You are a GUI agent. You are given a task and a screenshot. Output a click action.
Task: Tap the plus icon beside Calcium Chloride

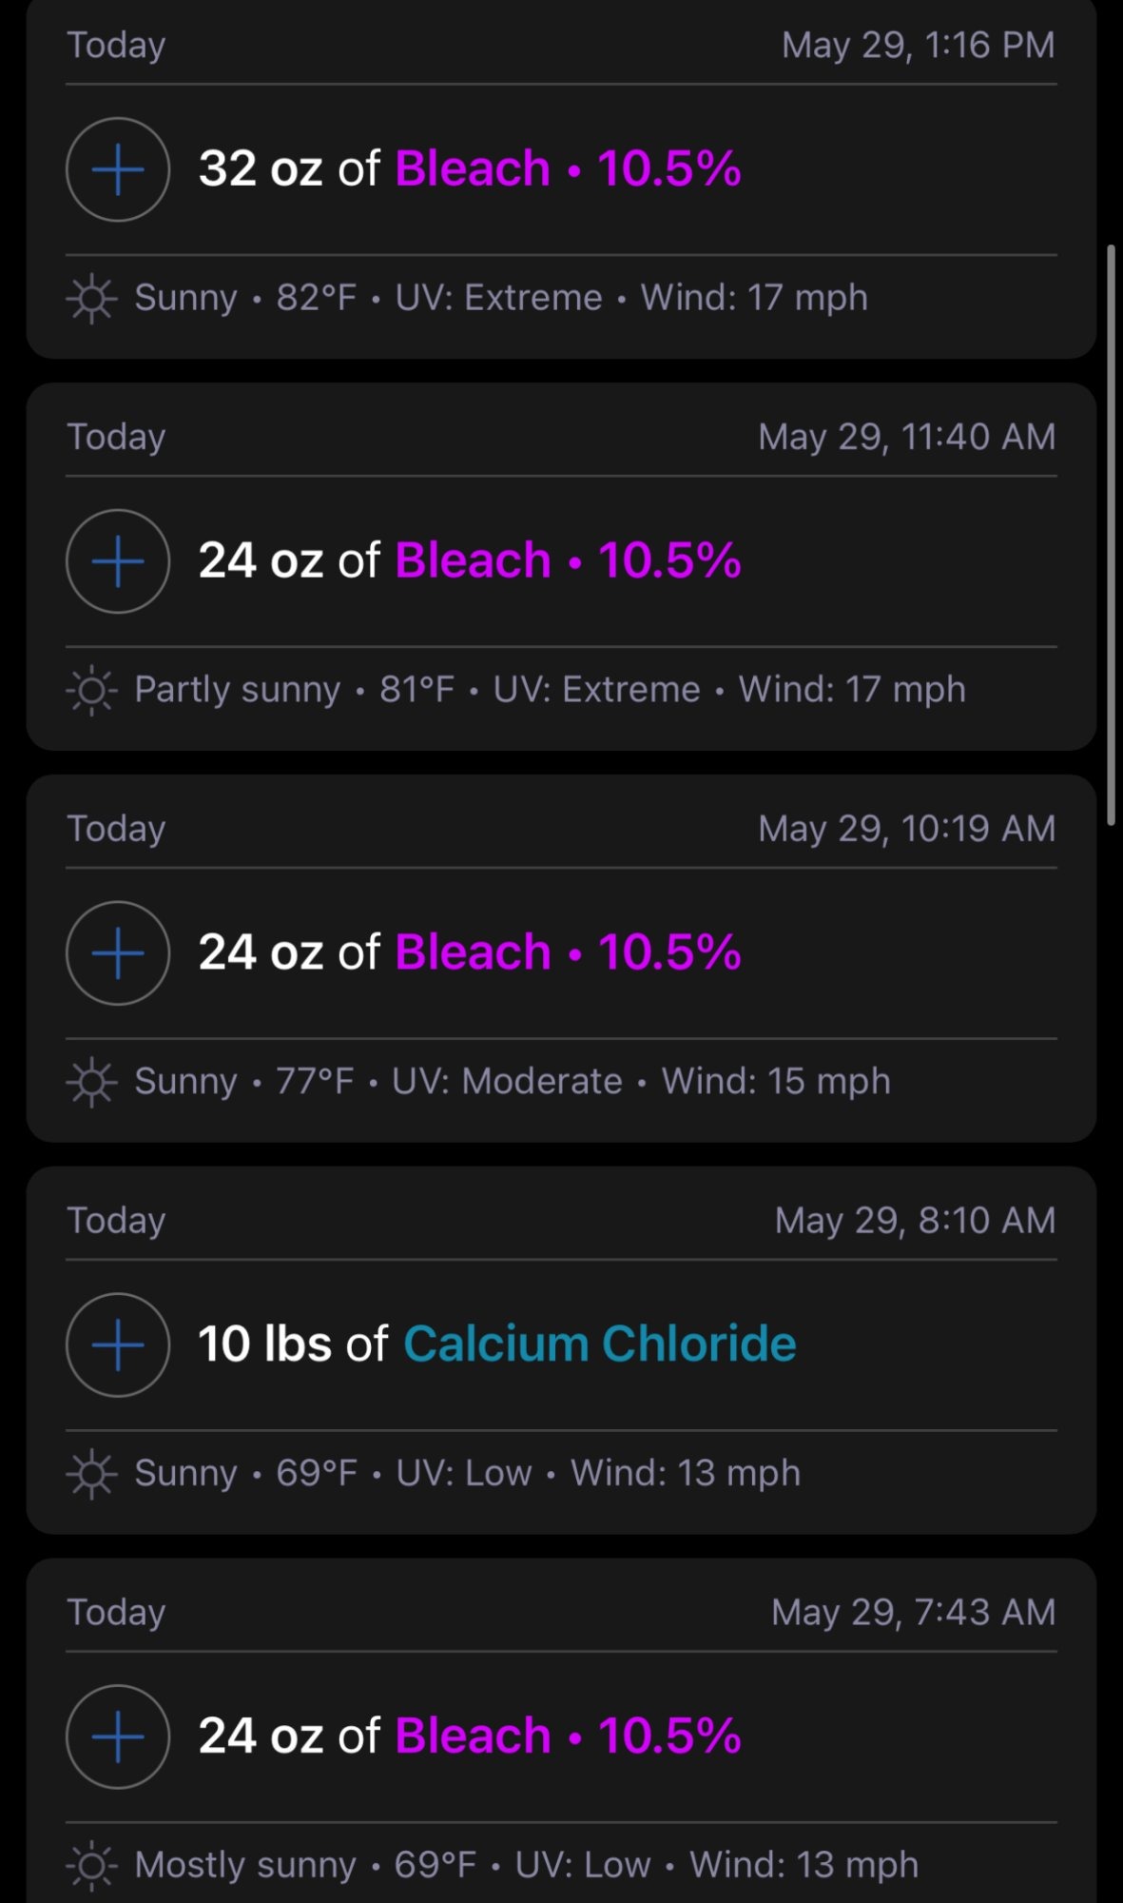(x=118, y=1344)
